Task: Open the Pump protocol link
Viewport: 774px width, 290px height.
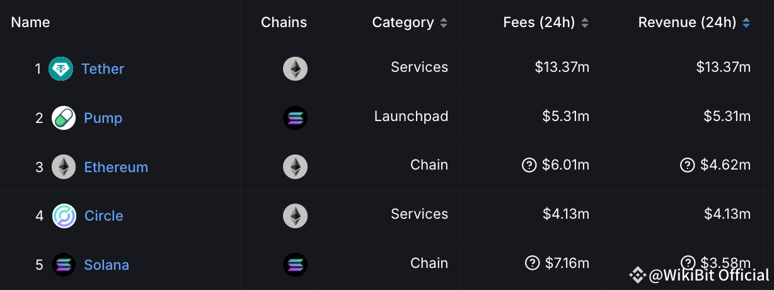Action: coord(103,118)
